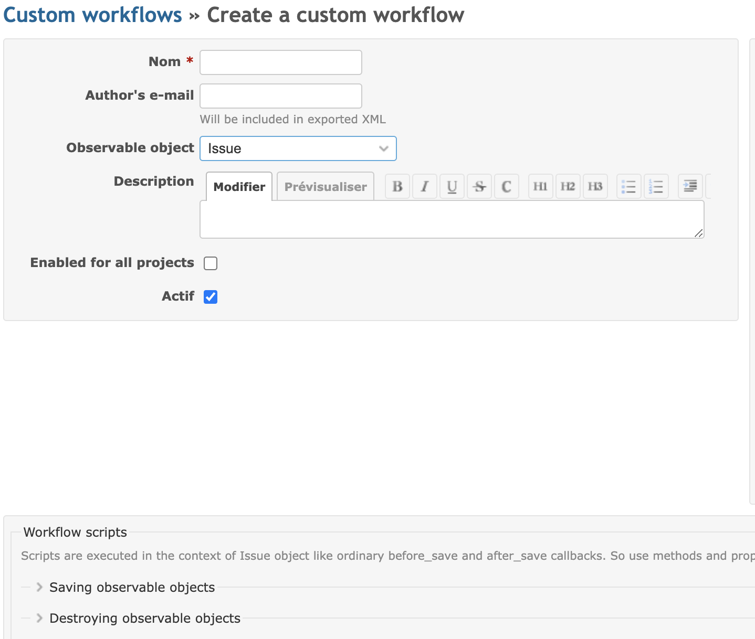
Task: Expand the Saving observable objects section
Action: (x=131, y=587)
